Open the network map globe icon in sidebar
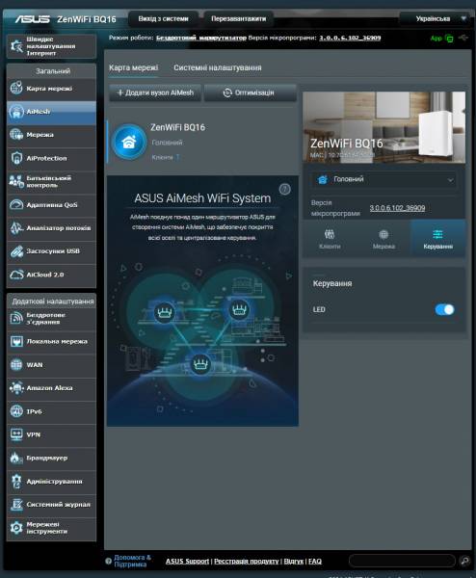 pyautogui.click(x=16, y=88)
